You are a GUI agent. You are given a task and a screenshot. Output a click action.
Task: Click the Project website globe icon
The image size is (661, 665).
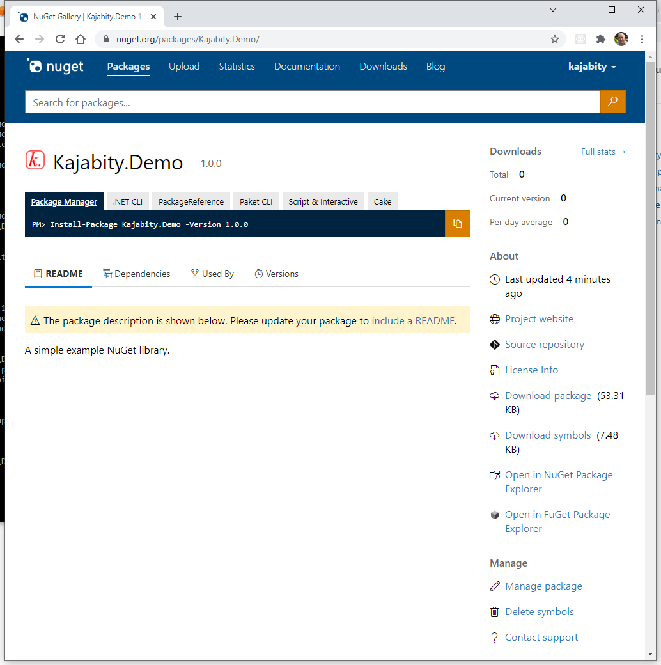[x=494, y=318]
